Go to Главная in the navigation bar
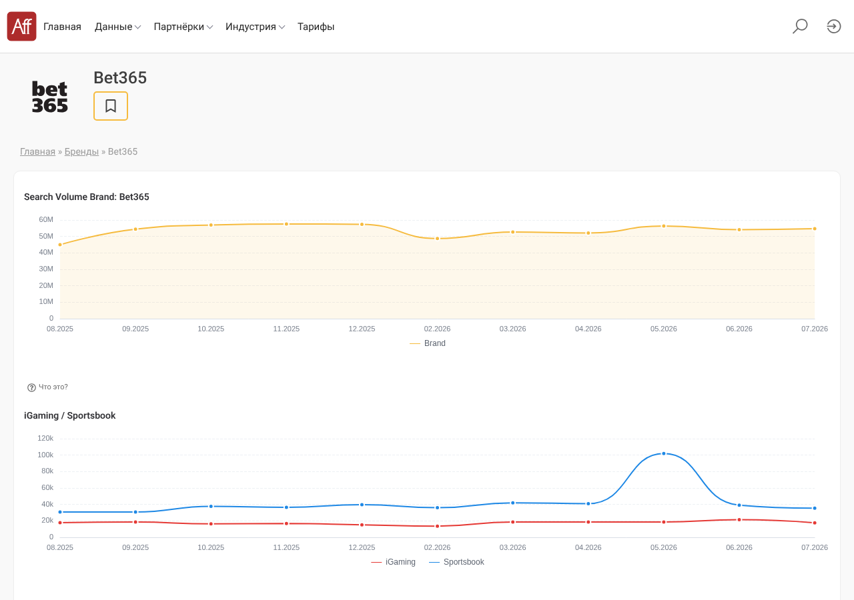 coord(62,27)
